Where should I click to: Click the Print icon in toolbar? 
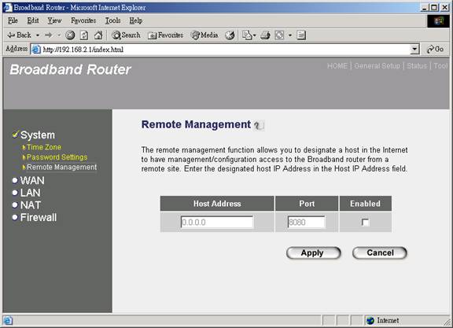(265, 35)
